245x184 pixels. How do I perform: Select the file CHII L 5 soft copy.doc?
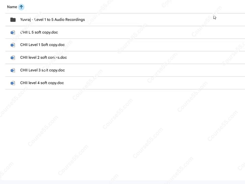39,32
